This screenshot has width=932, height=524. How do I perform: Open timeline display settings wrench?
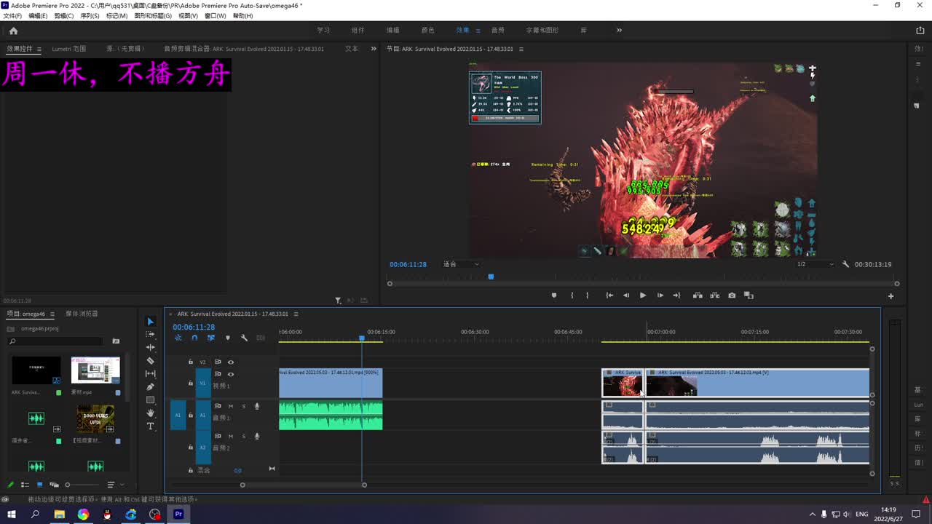tap(244, 338)
